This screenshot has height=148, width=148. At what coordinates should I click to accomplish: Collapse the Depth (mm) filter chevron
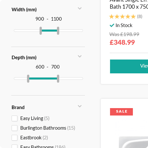79,56
